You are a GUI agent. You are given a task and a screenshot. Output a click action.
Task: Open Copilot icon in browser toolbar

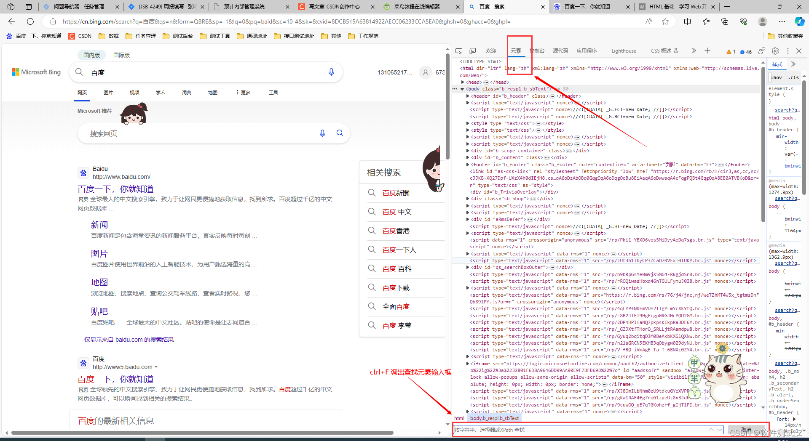point(799,21)
